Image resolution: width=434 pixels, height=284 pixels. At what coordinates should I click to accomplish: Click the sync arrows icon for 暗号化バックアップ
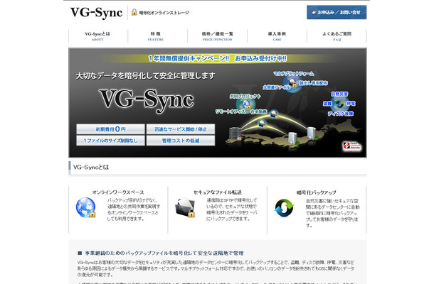(284, 208)
